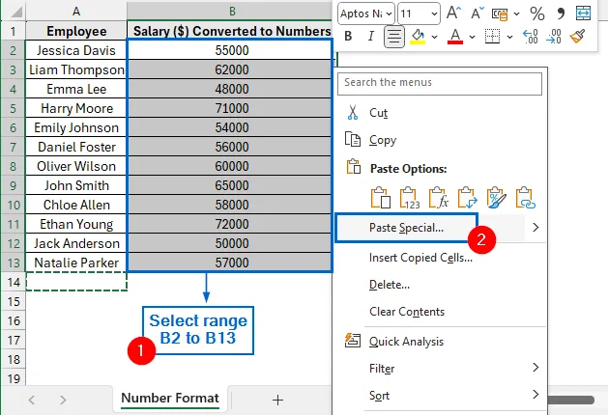The image size is (608, 415).
Task: Open the font name dropdown
Action: coord(389,14)
